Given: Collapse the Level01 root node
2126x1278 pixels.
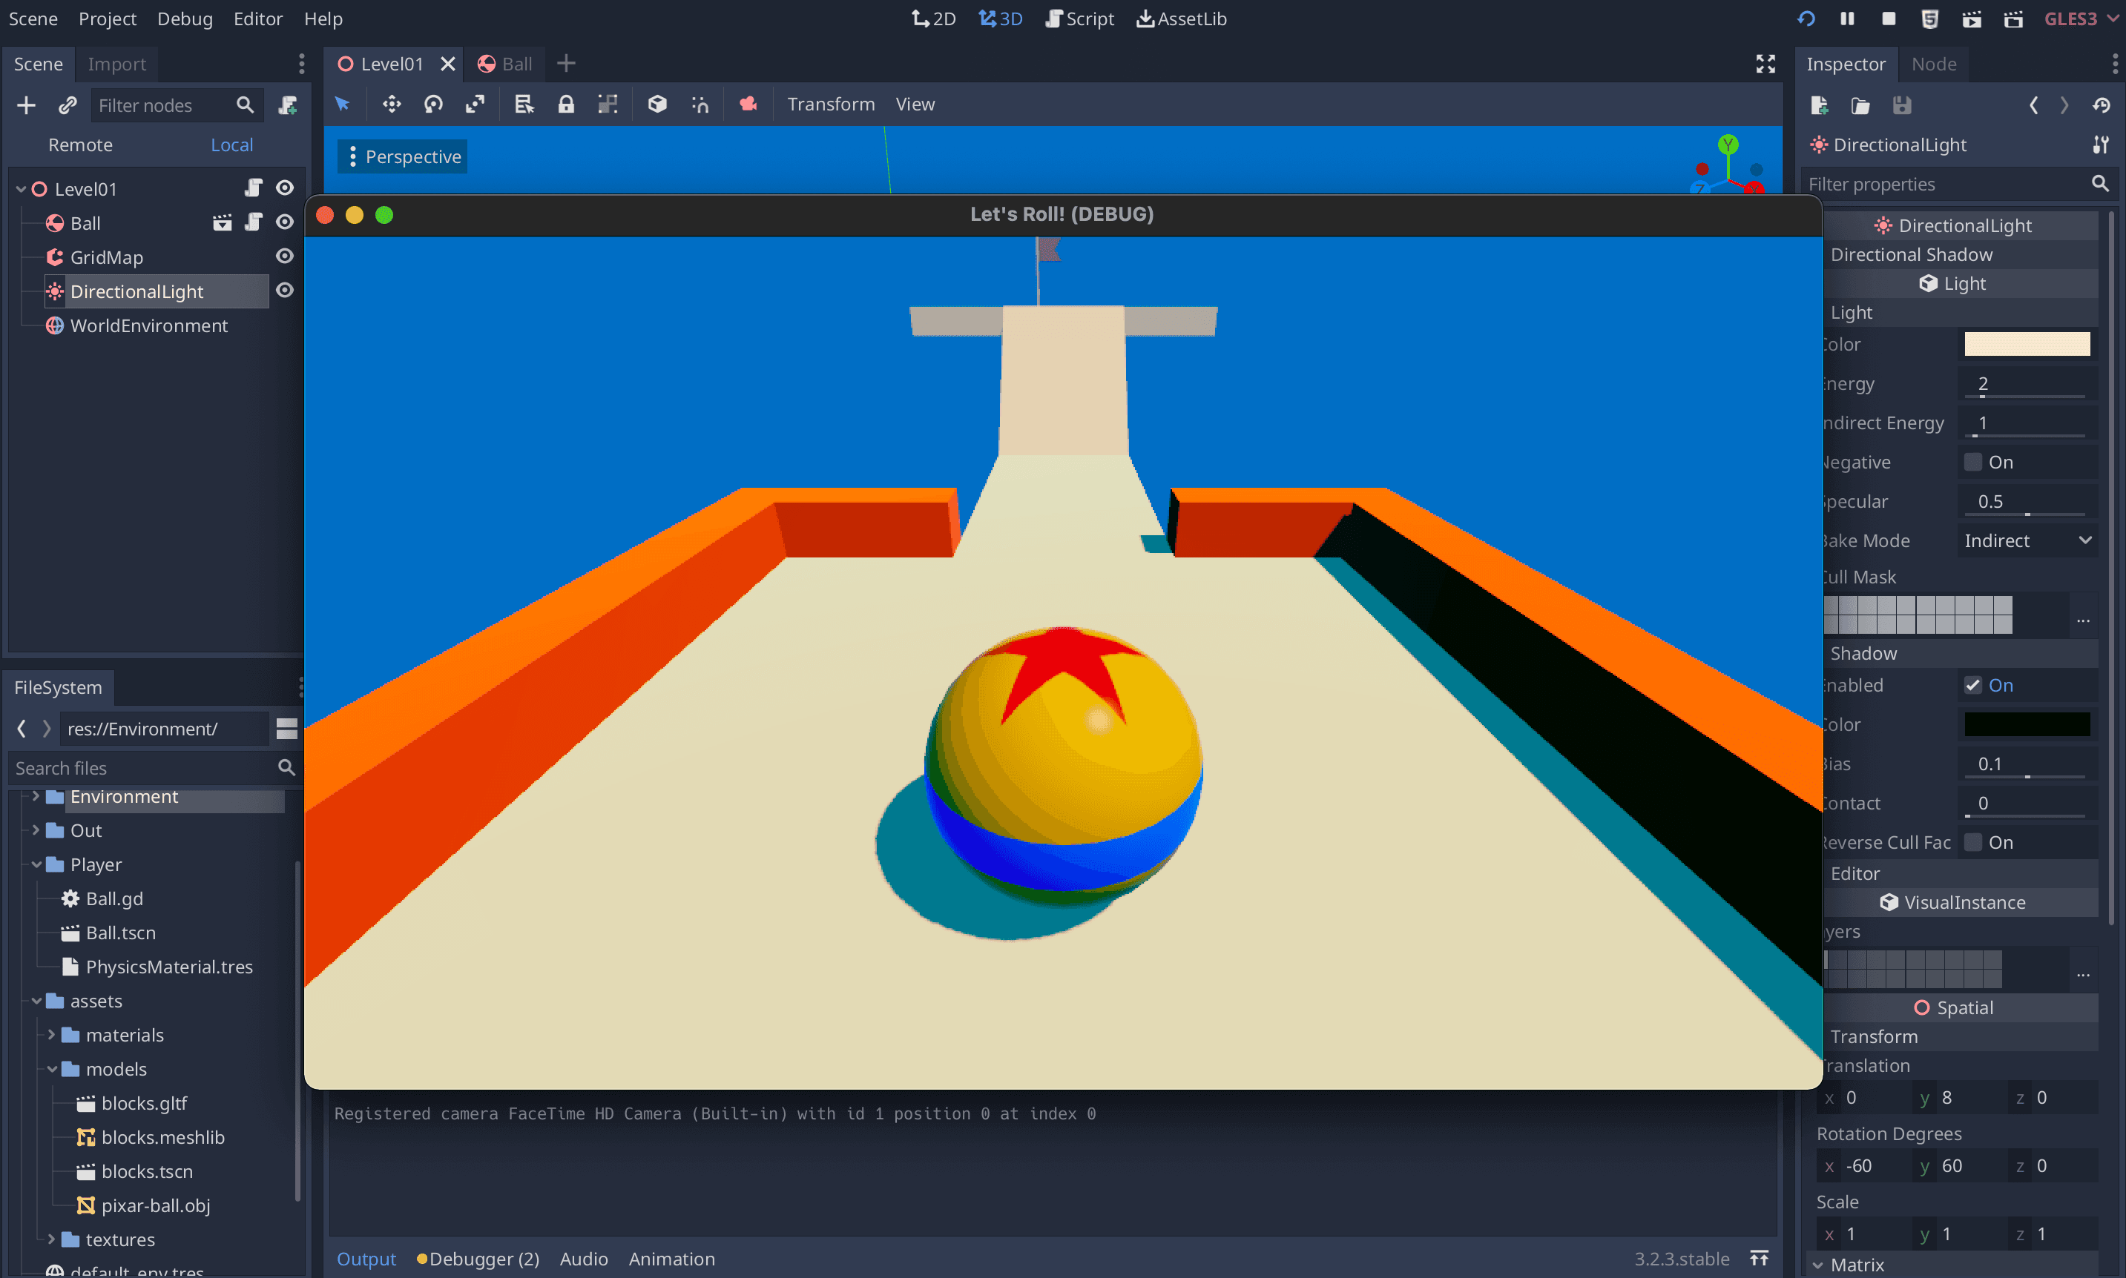Looking at the screenshot, I should 21,188.
